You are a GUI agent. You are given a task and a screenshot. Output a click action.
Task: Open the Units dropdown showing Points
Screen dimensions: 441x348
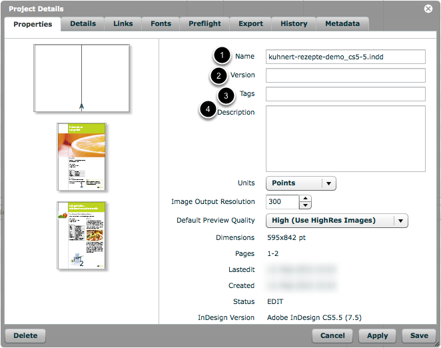click(x=300, y=183)
